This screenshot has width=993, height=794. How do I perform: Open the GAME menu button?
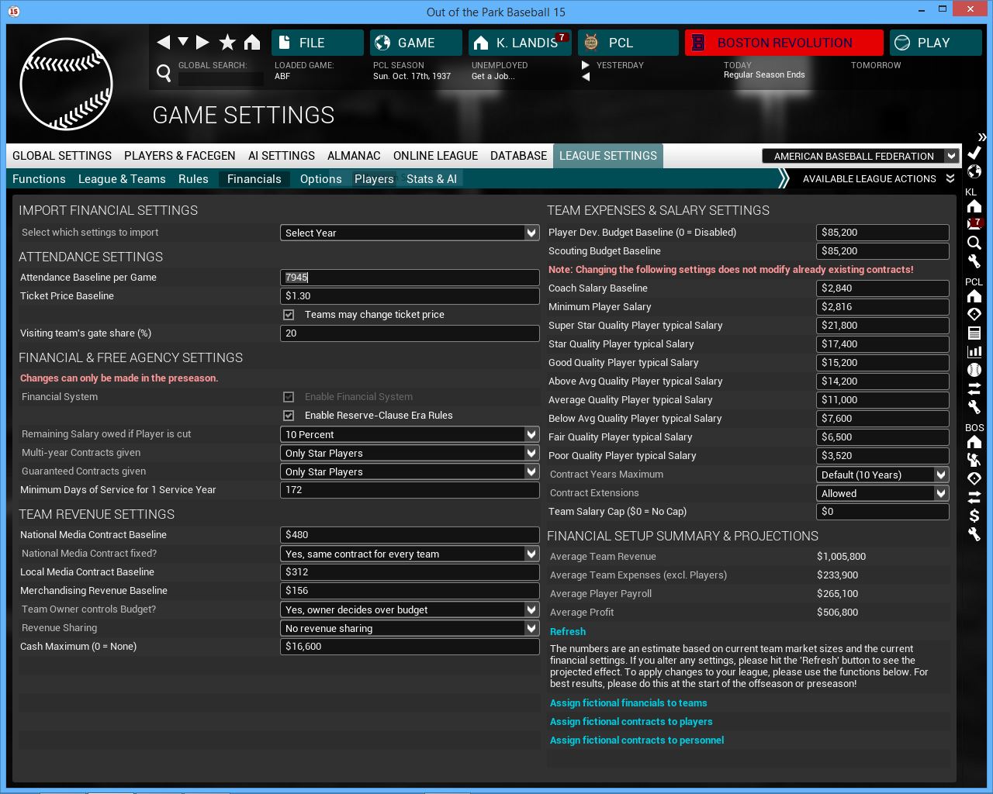coord(416,43)
